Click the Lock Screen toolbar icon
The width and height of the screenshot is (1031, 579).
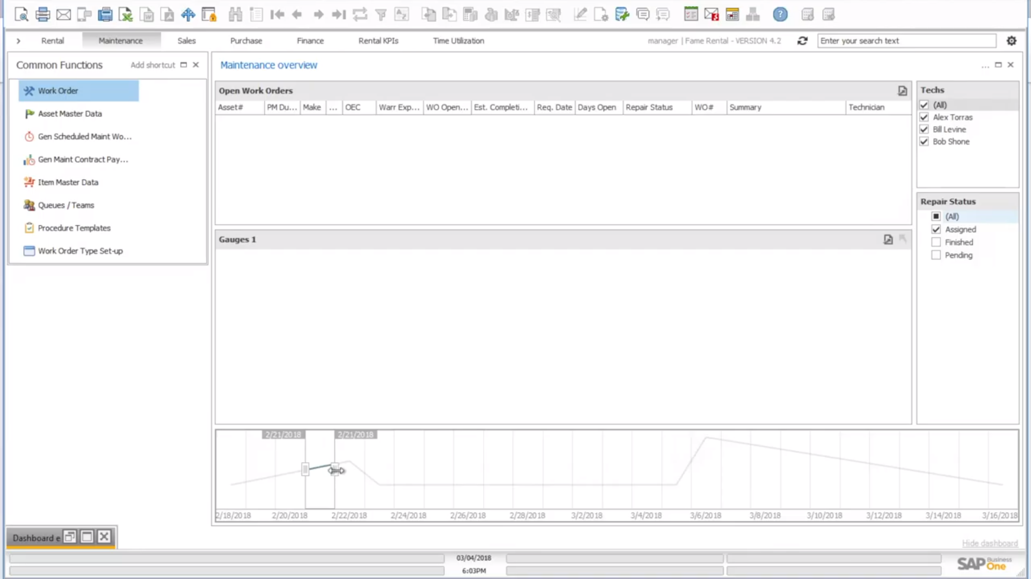pyautogui.click(x=209, y=14)
